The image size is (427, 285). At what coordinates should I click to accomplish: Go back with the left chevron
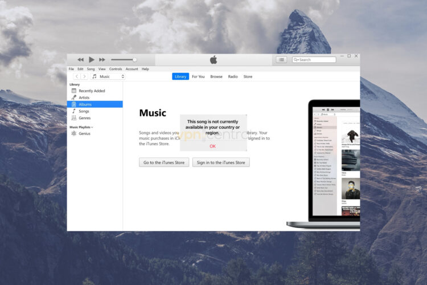(x=77, y=76)
